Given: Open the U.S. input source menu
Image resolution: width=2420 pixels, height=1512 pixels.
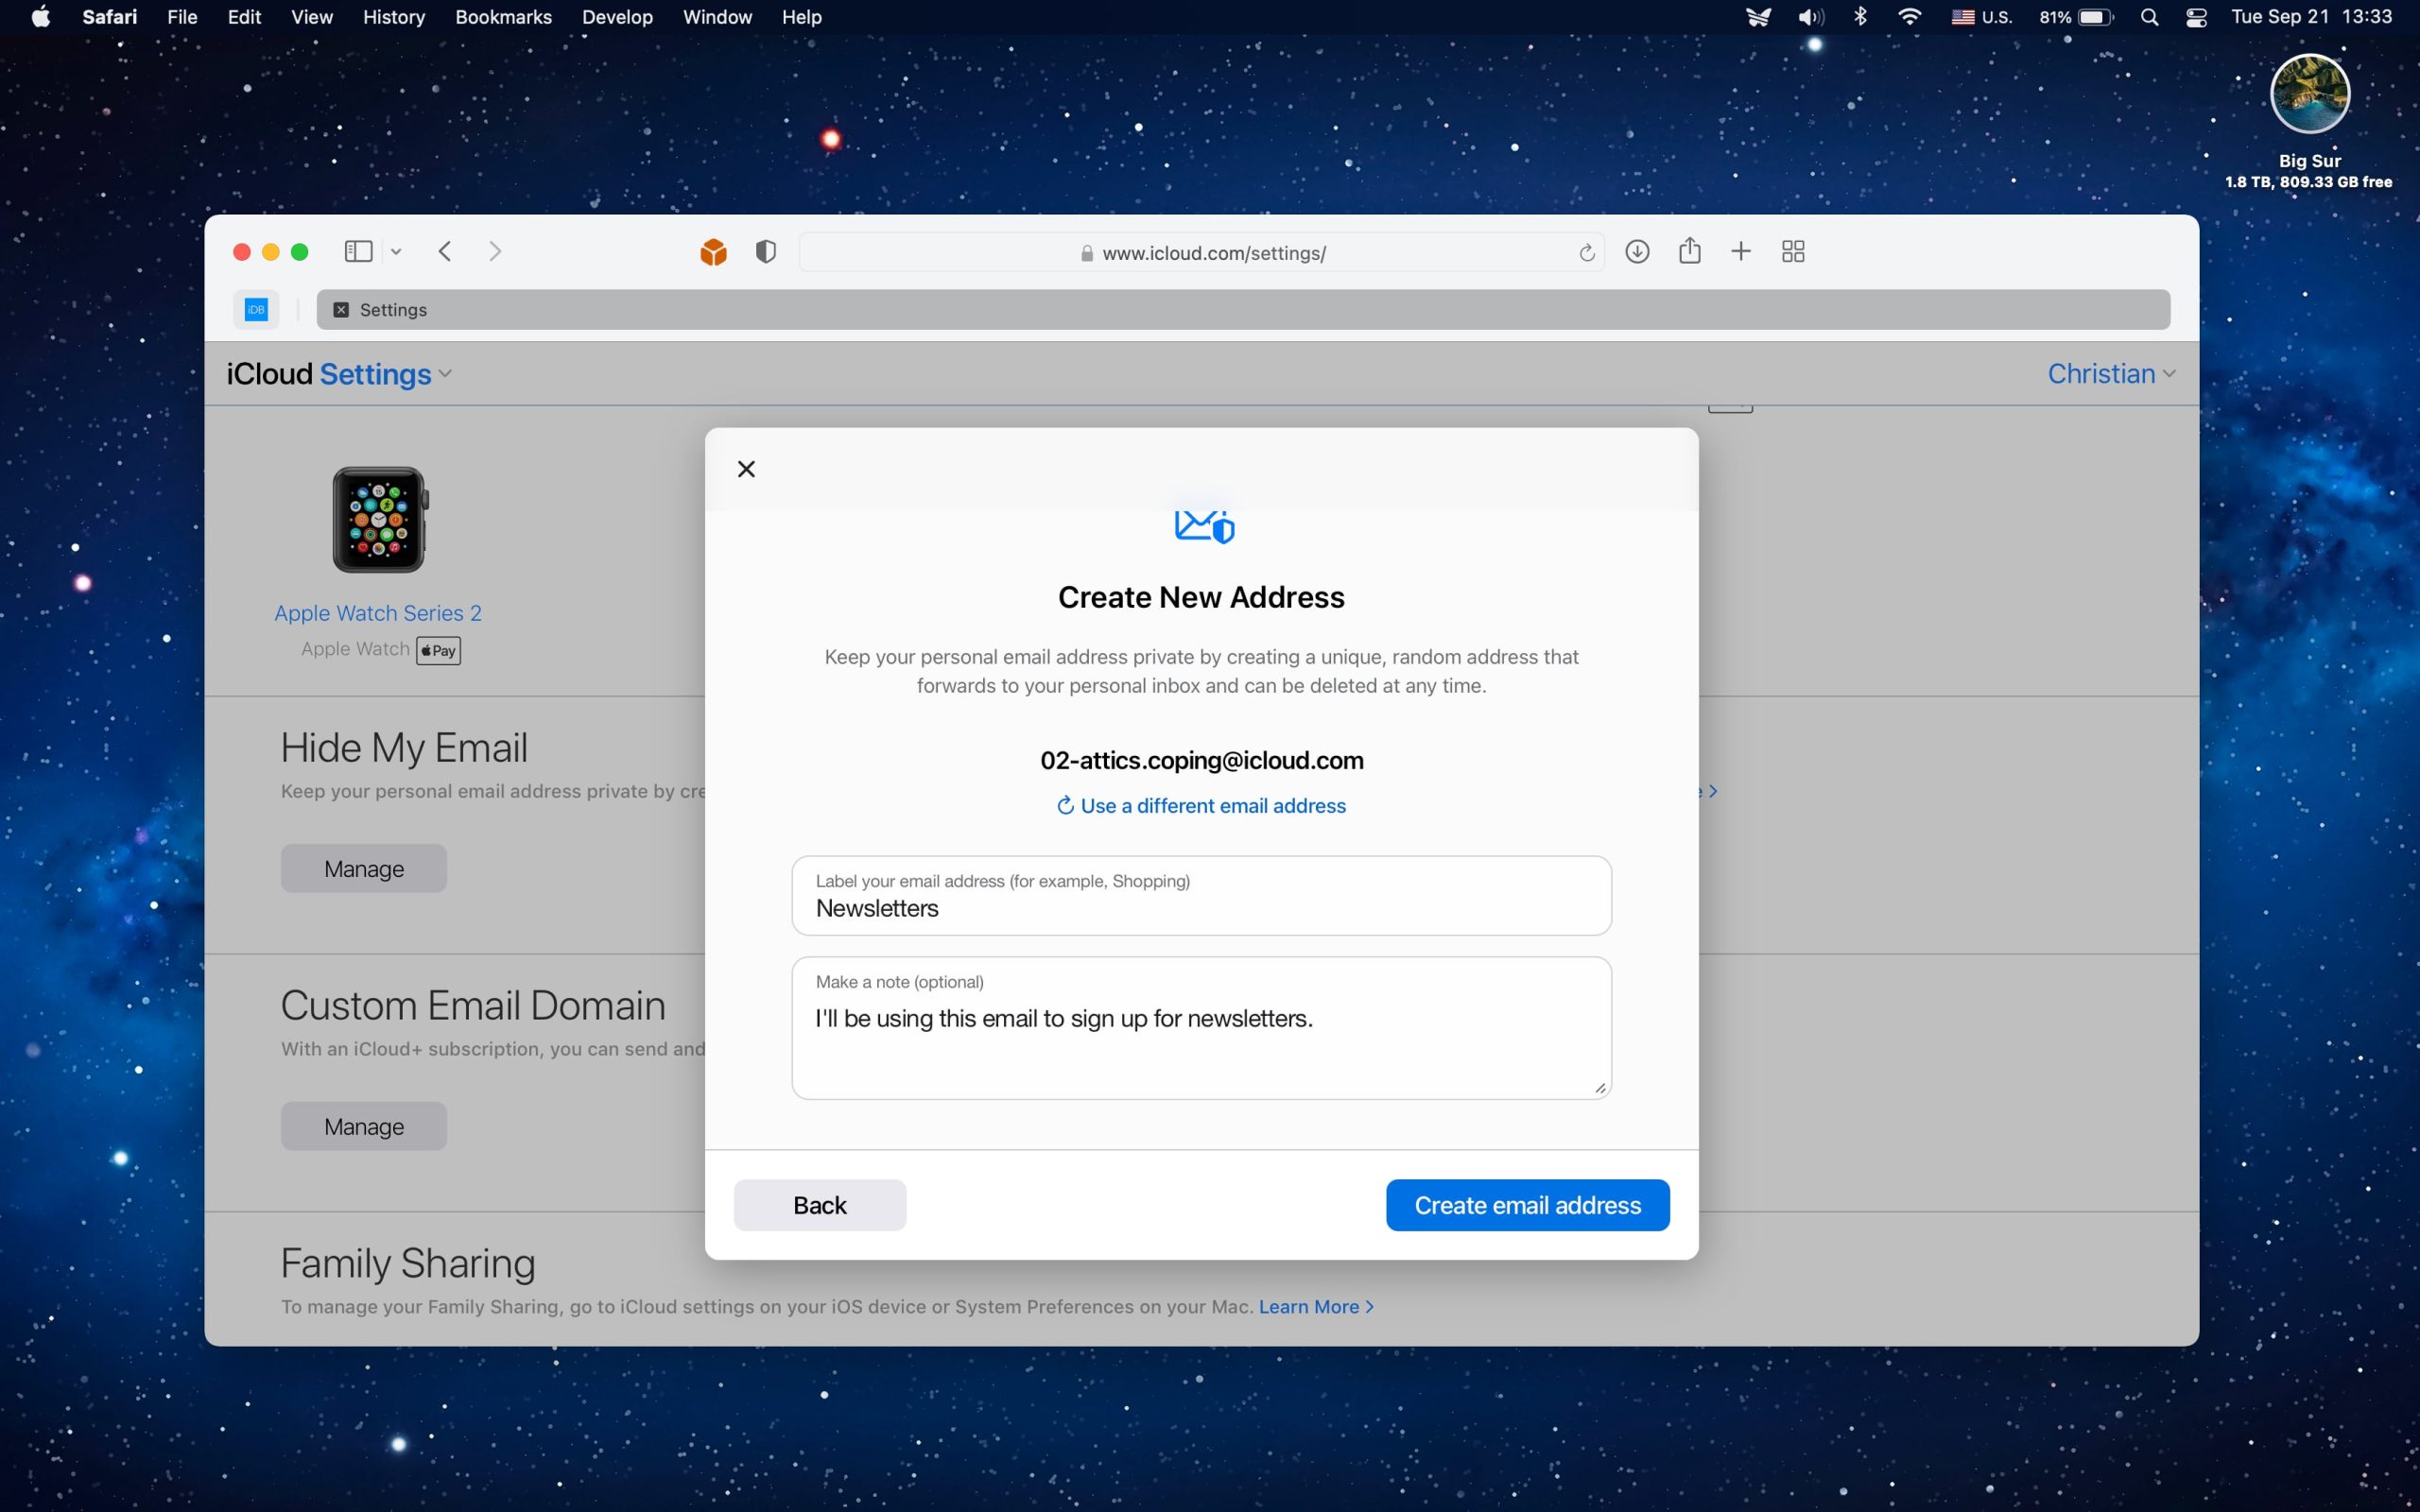Looking at the screenshot, I should [x=1982, y=17].
